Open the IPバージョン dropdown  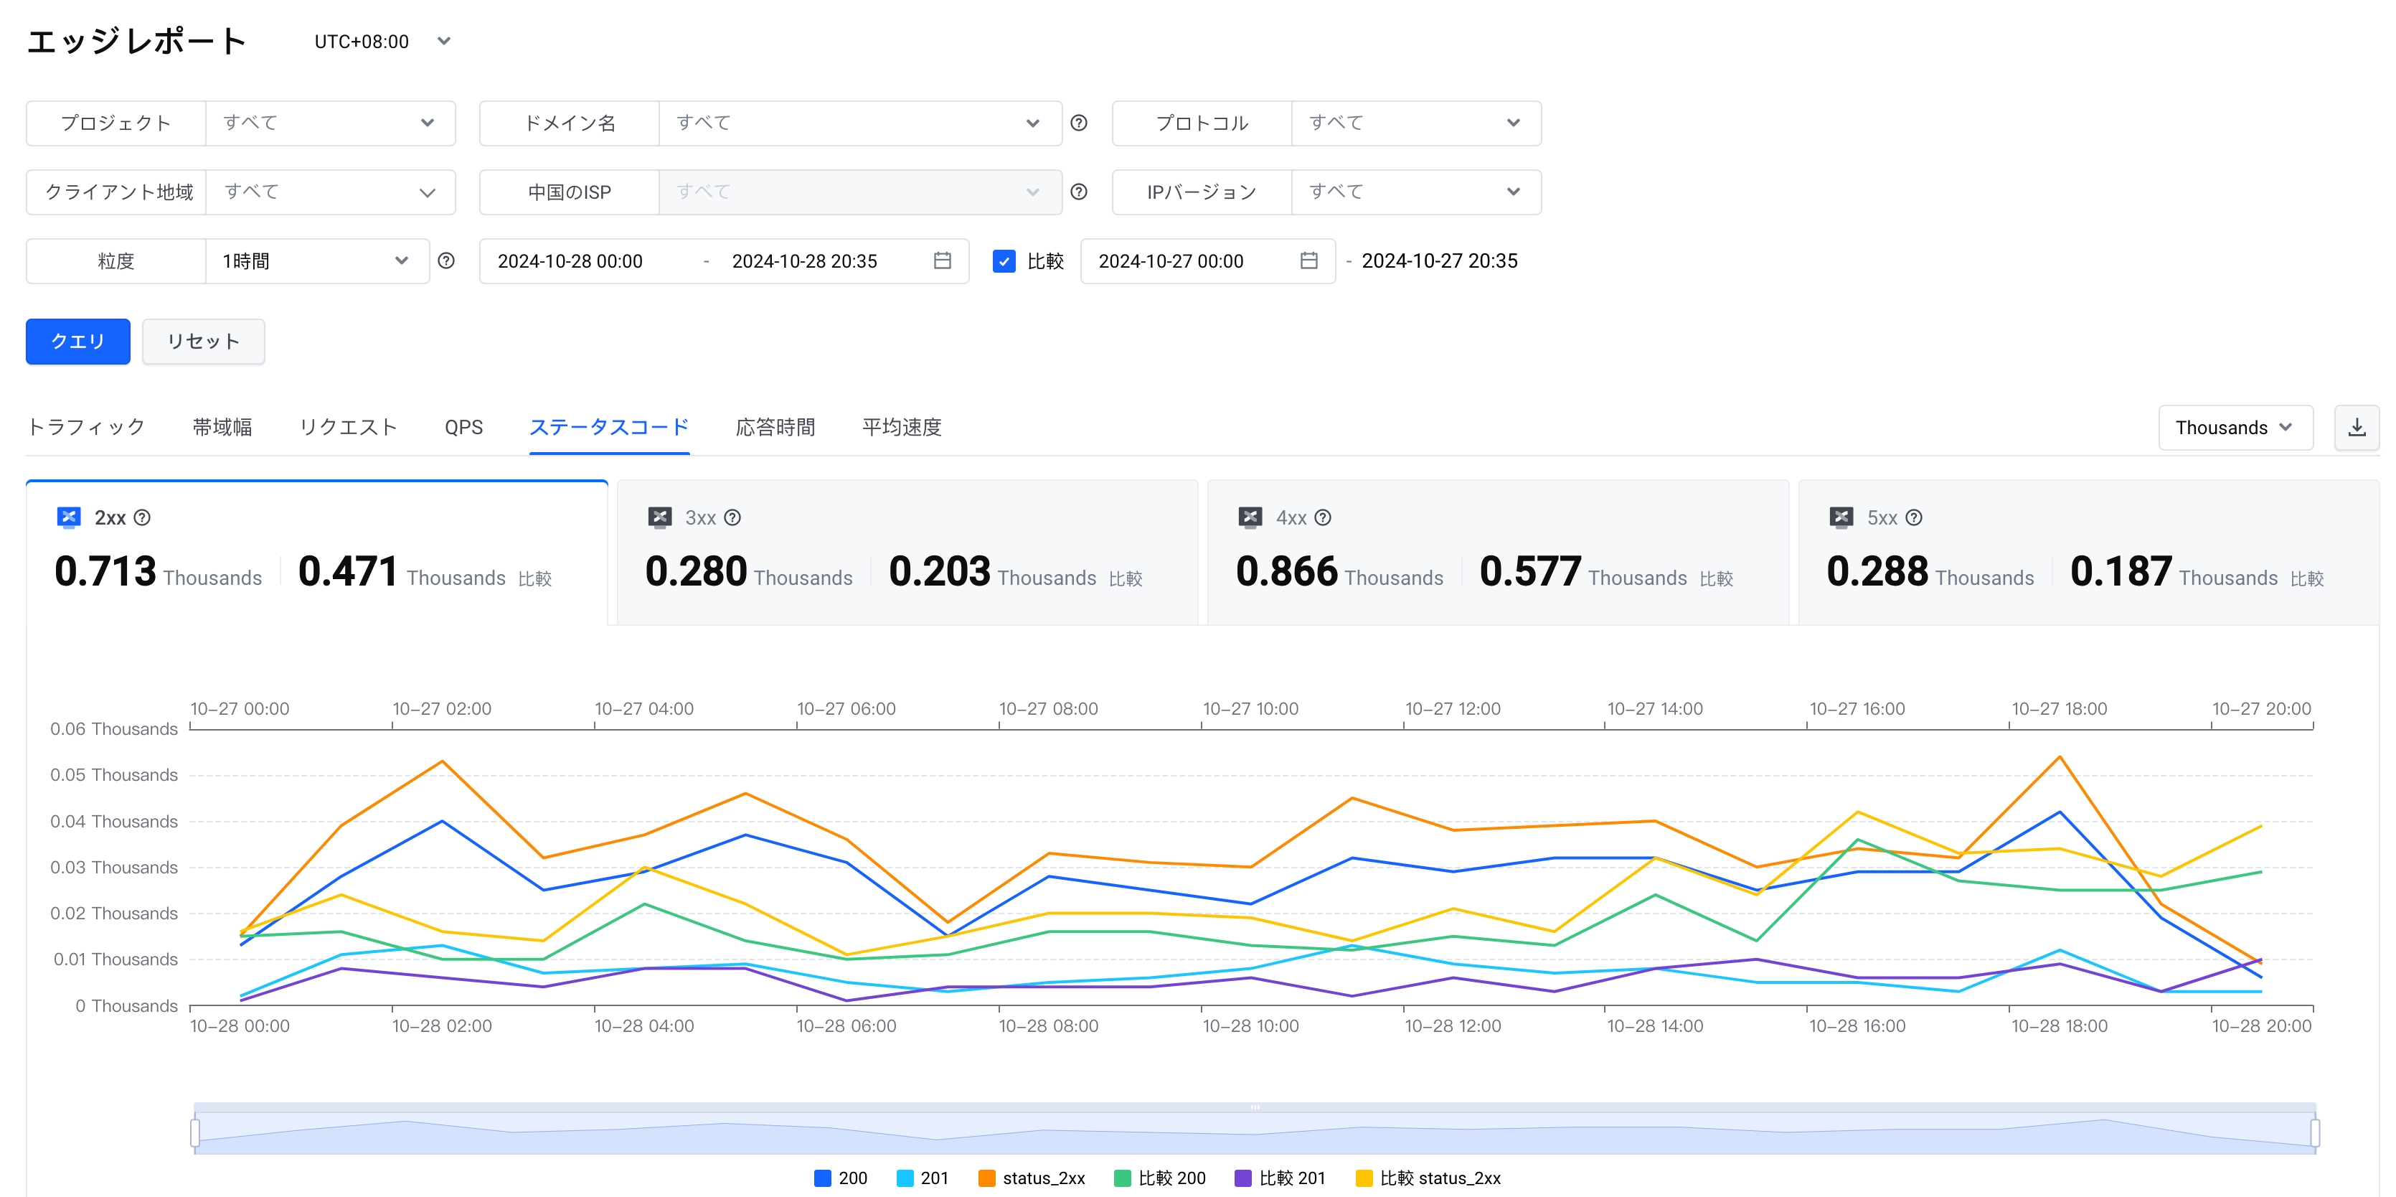coord(1415,192)
